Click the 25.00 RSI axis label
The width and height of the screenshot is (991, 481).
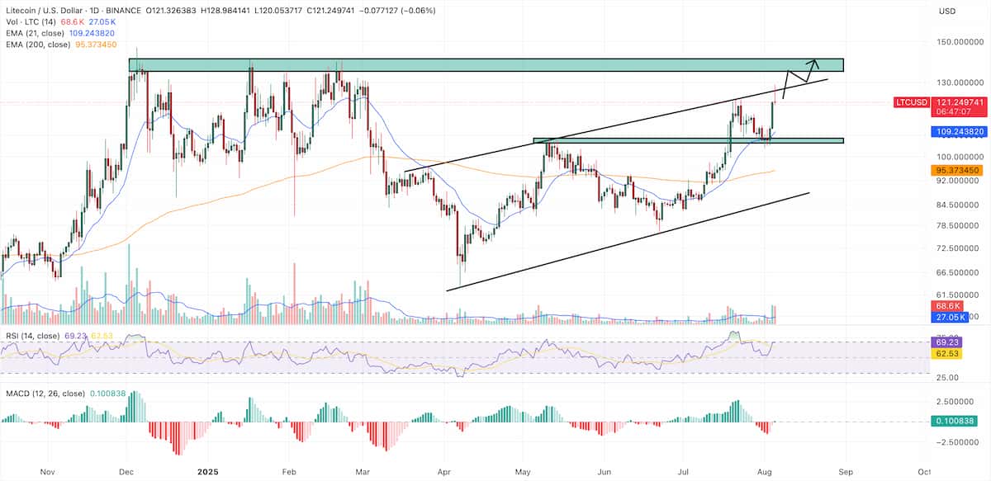(948, 377)
